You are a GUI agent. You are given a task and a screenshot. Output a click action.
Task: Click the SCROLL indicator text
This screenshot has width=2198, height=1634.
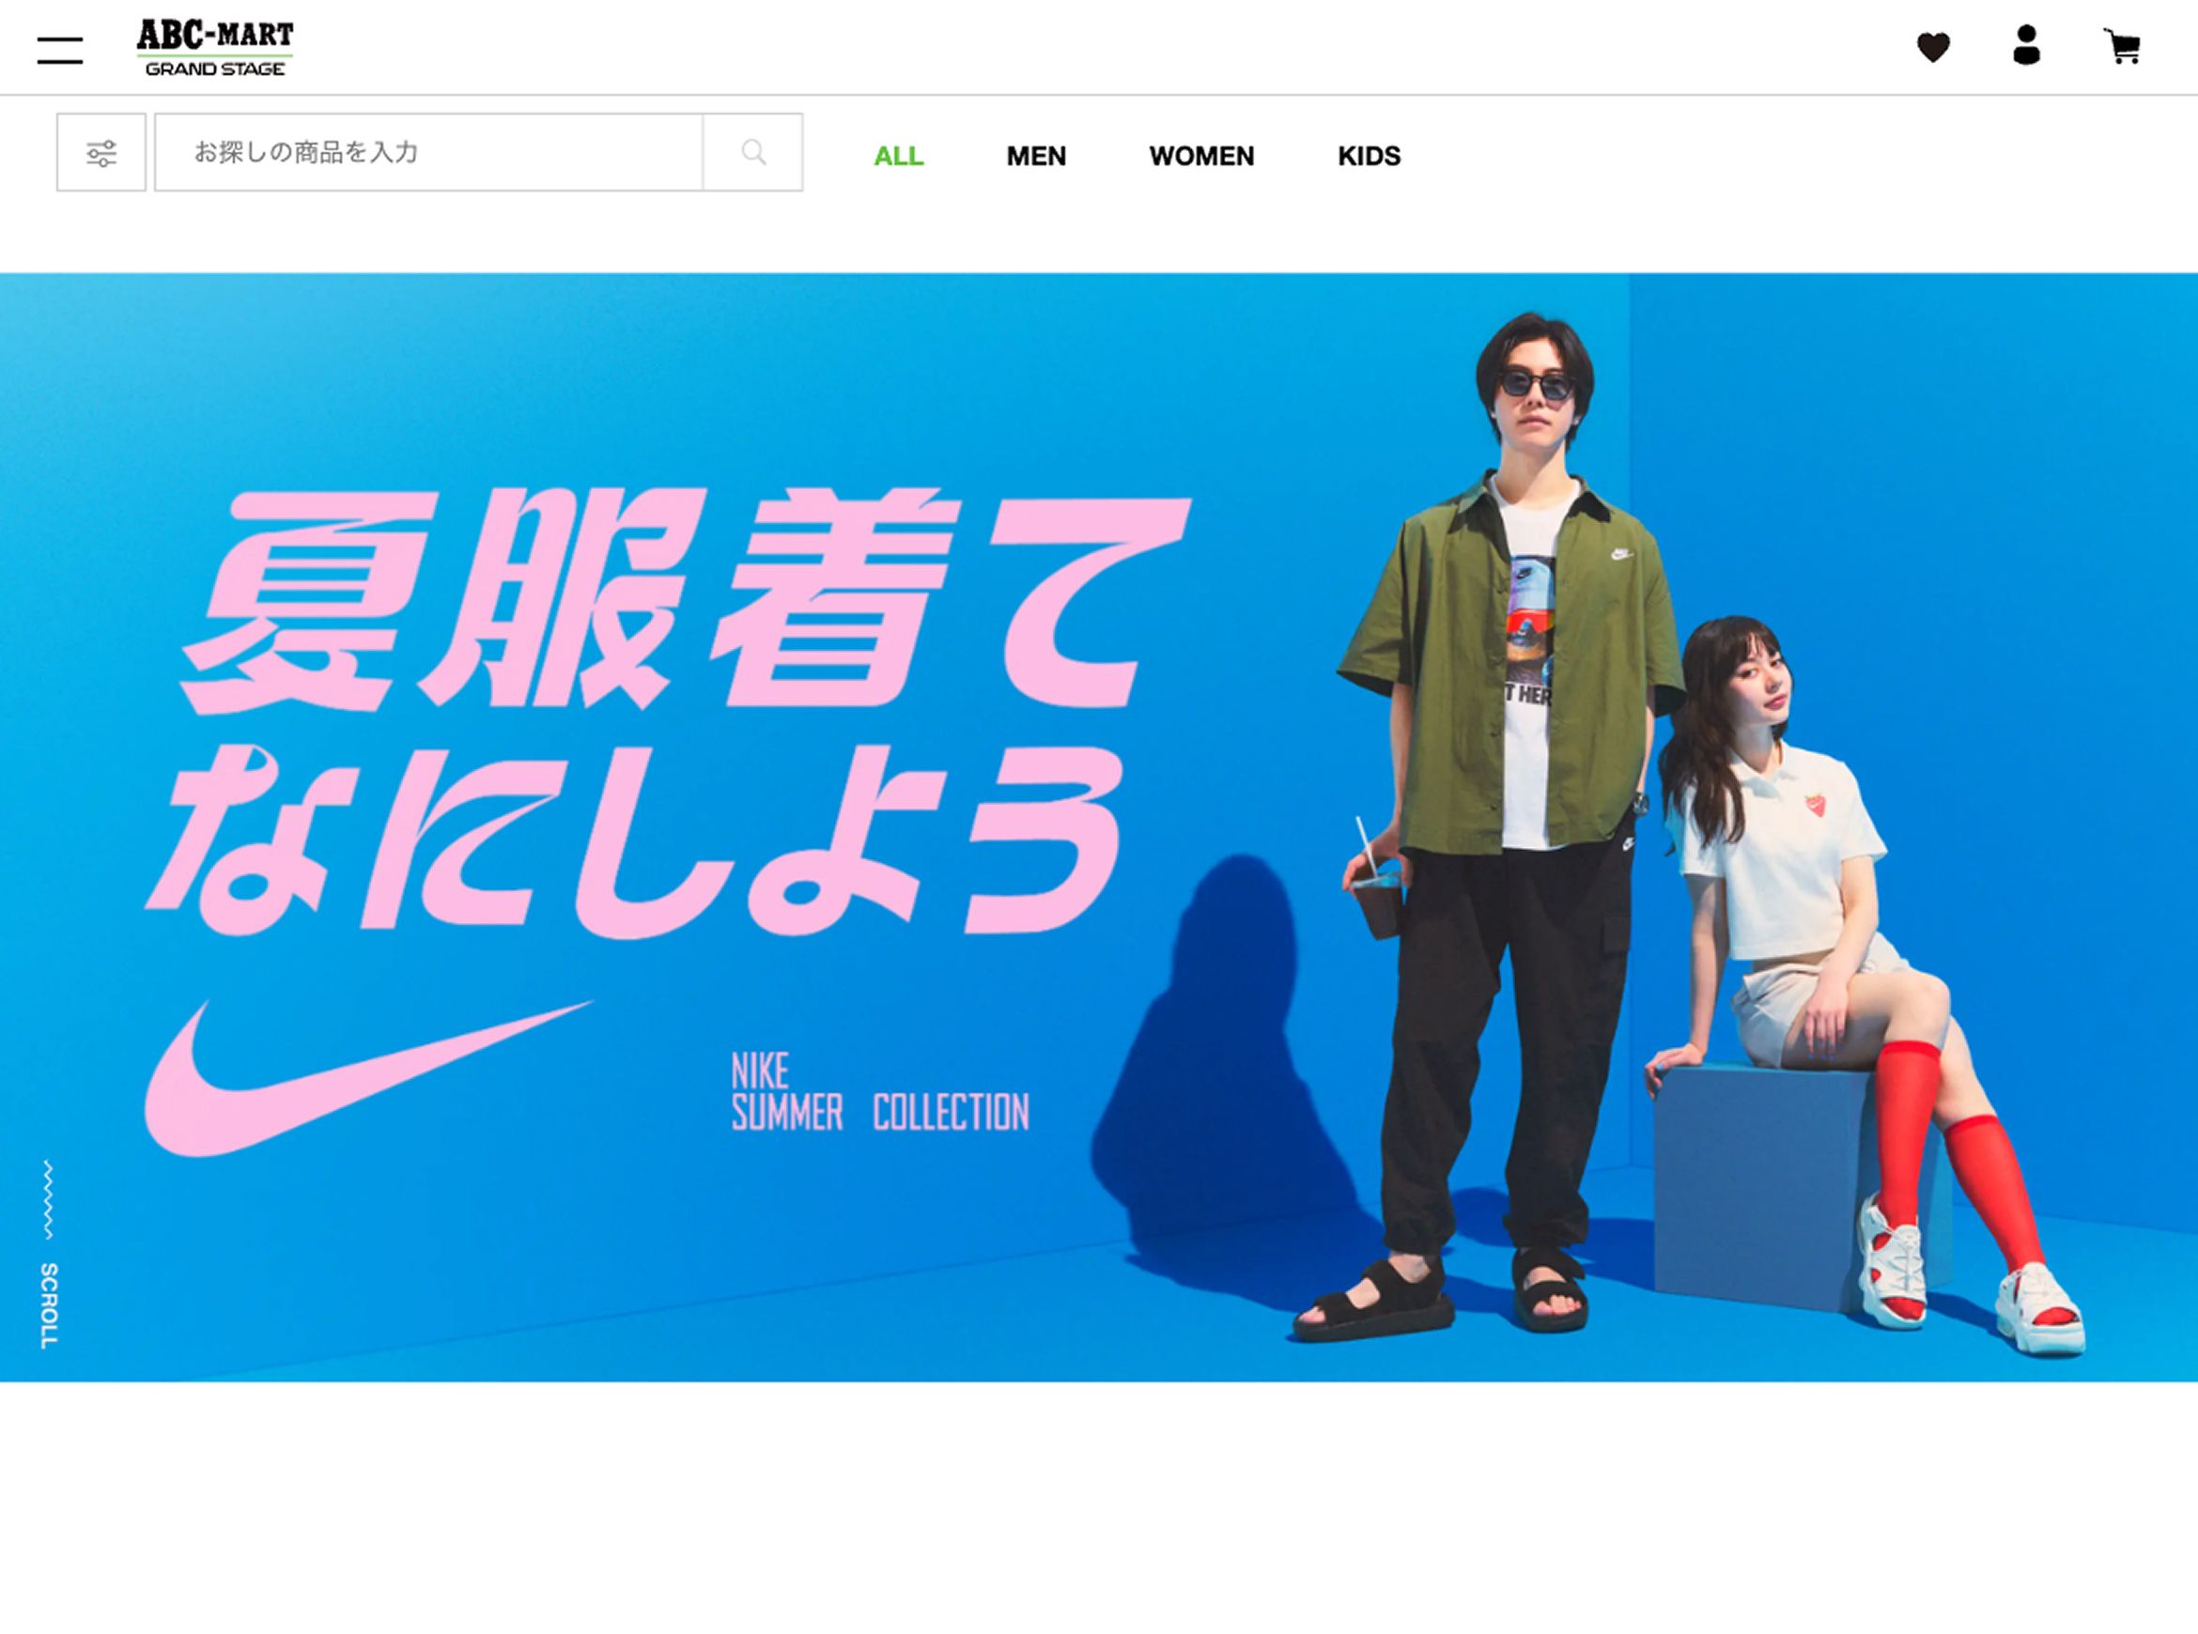coord(49,1304)
